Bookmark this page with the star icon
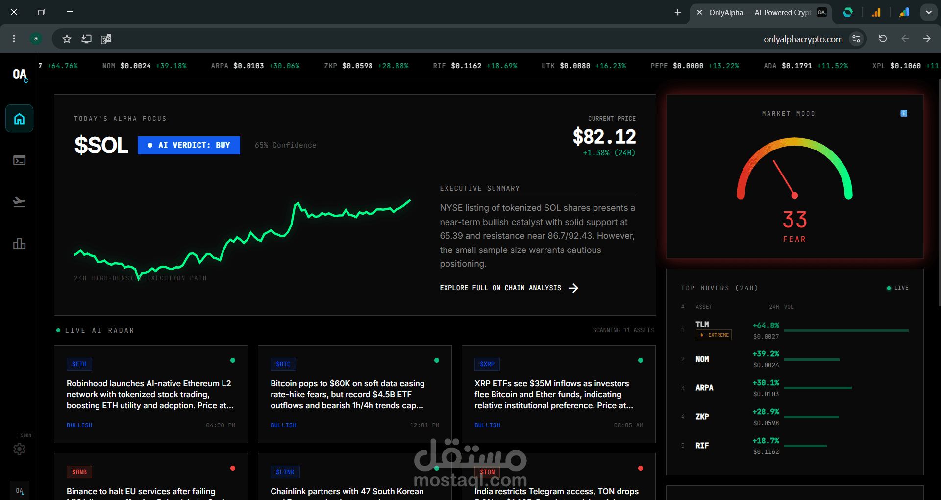This screenshot has height=500, width=941. click(x=67, y=39)
